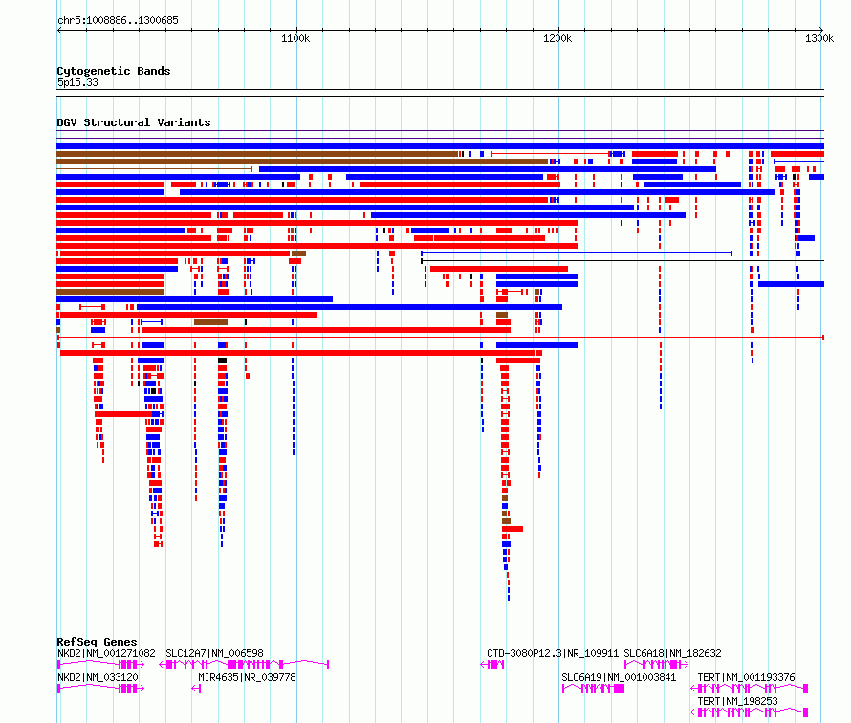The width and height of the screenshot is (851, 723).
Task: Click the MIR4635 small gene glyph
Action: (196, 689)
